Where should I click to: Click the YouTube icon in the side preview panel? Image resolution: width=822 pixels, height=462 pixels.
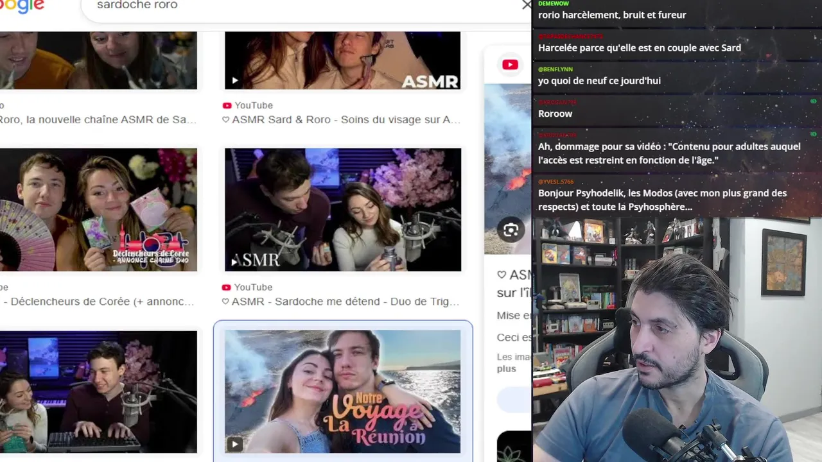pyautogui.click(x=511, y=64)
